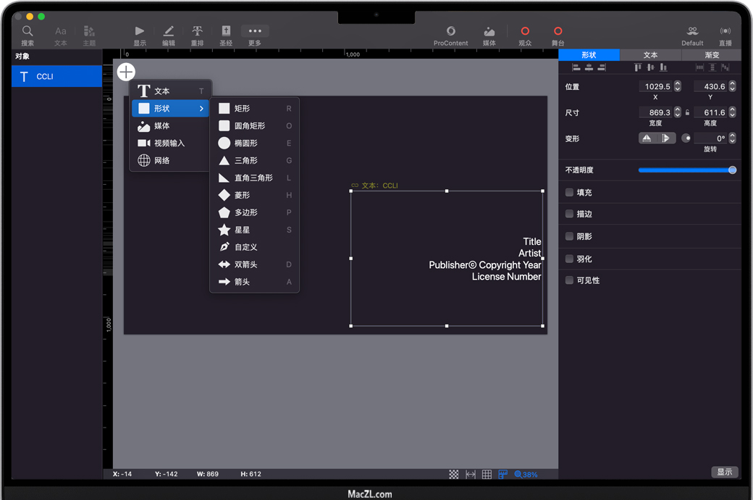Enable the 填充 fill checkbox
Viewport: 753px width, 500px height.
pos(570,193)
